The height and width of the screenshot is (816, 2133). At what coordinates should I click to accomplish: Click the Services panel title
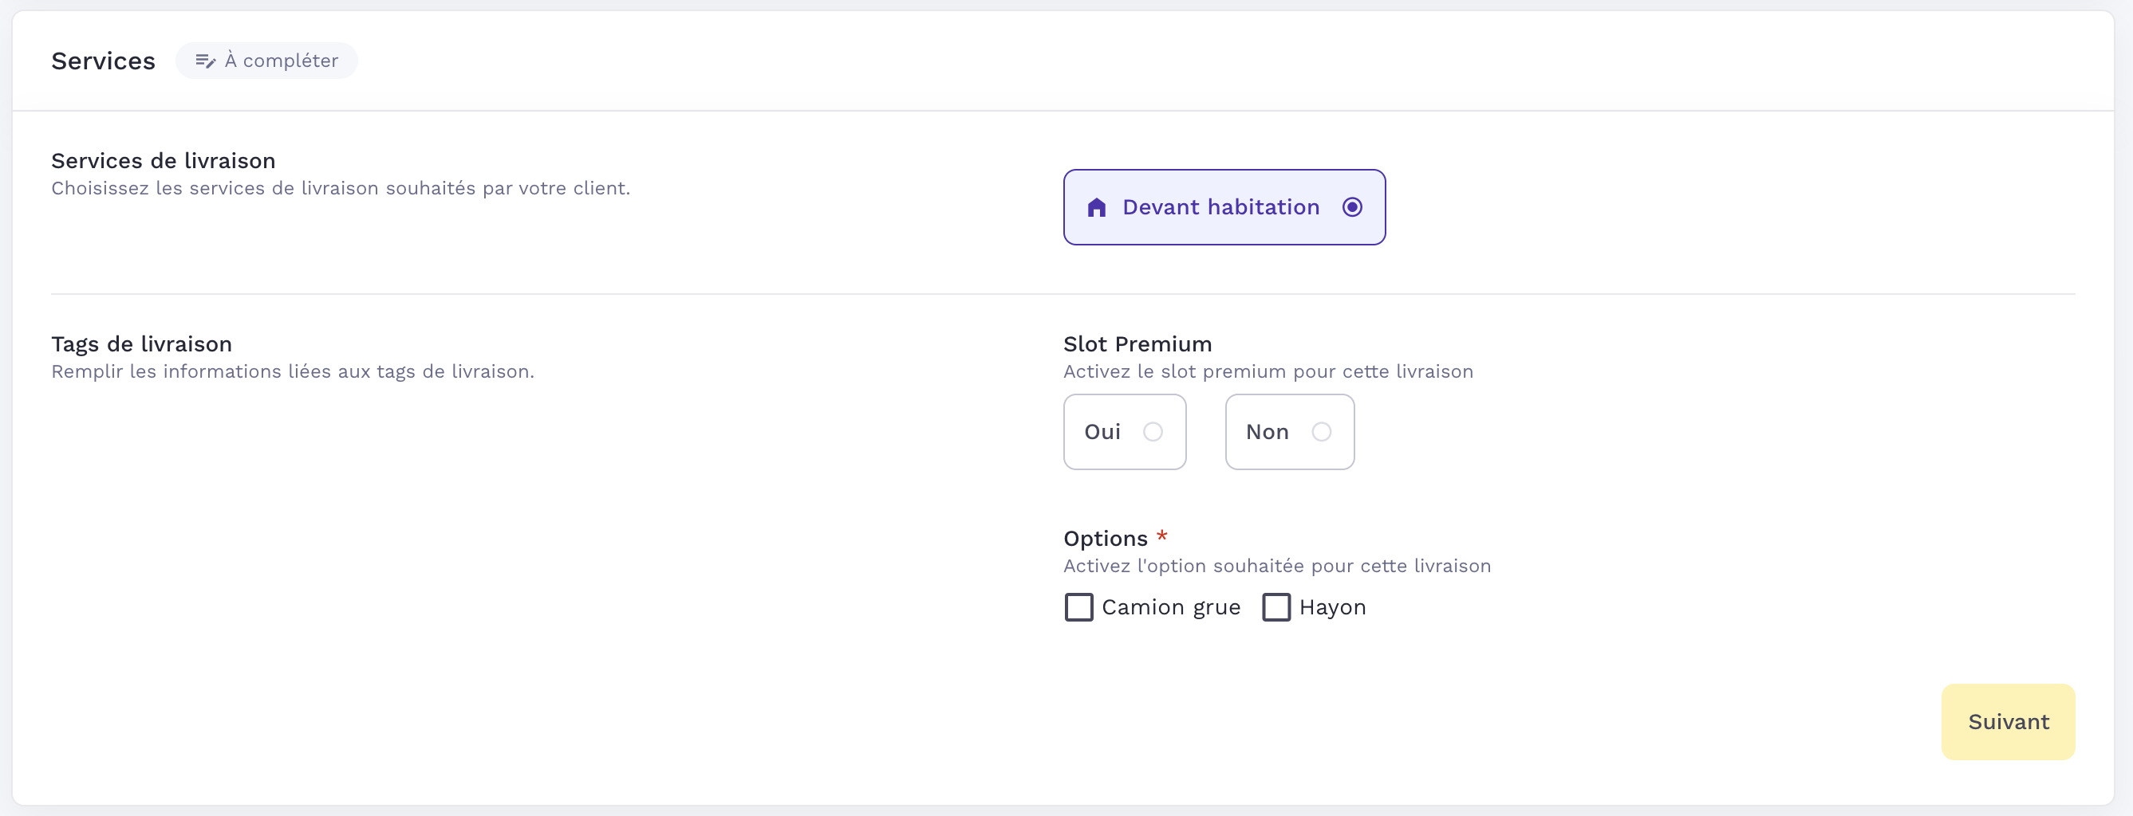coord(104,61)
